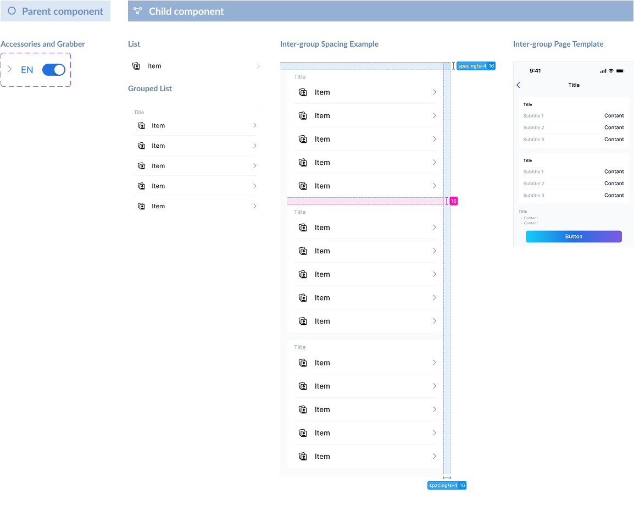Click the dimmed item icon under the List heading
Image resolution: width=634 pixels, height=527 pixels.
136,66
